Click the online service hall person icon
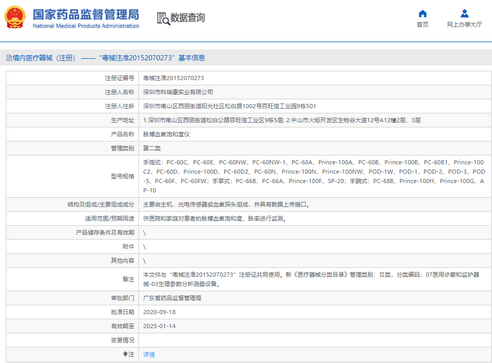 [x=464, y=14]
